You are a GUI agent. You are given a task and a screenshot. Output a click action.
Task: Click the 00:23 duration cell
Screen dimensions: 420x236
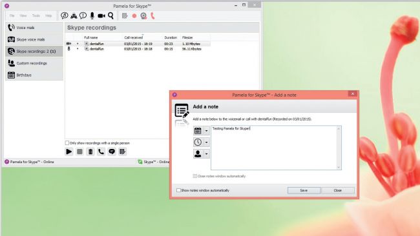coord(169,44)
